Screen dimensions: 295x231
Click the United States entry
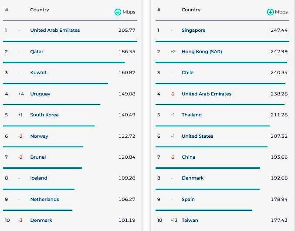tap(197, 136)
